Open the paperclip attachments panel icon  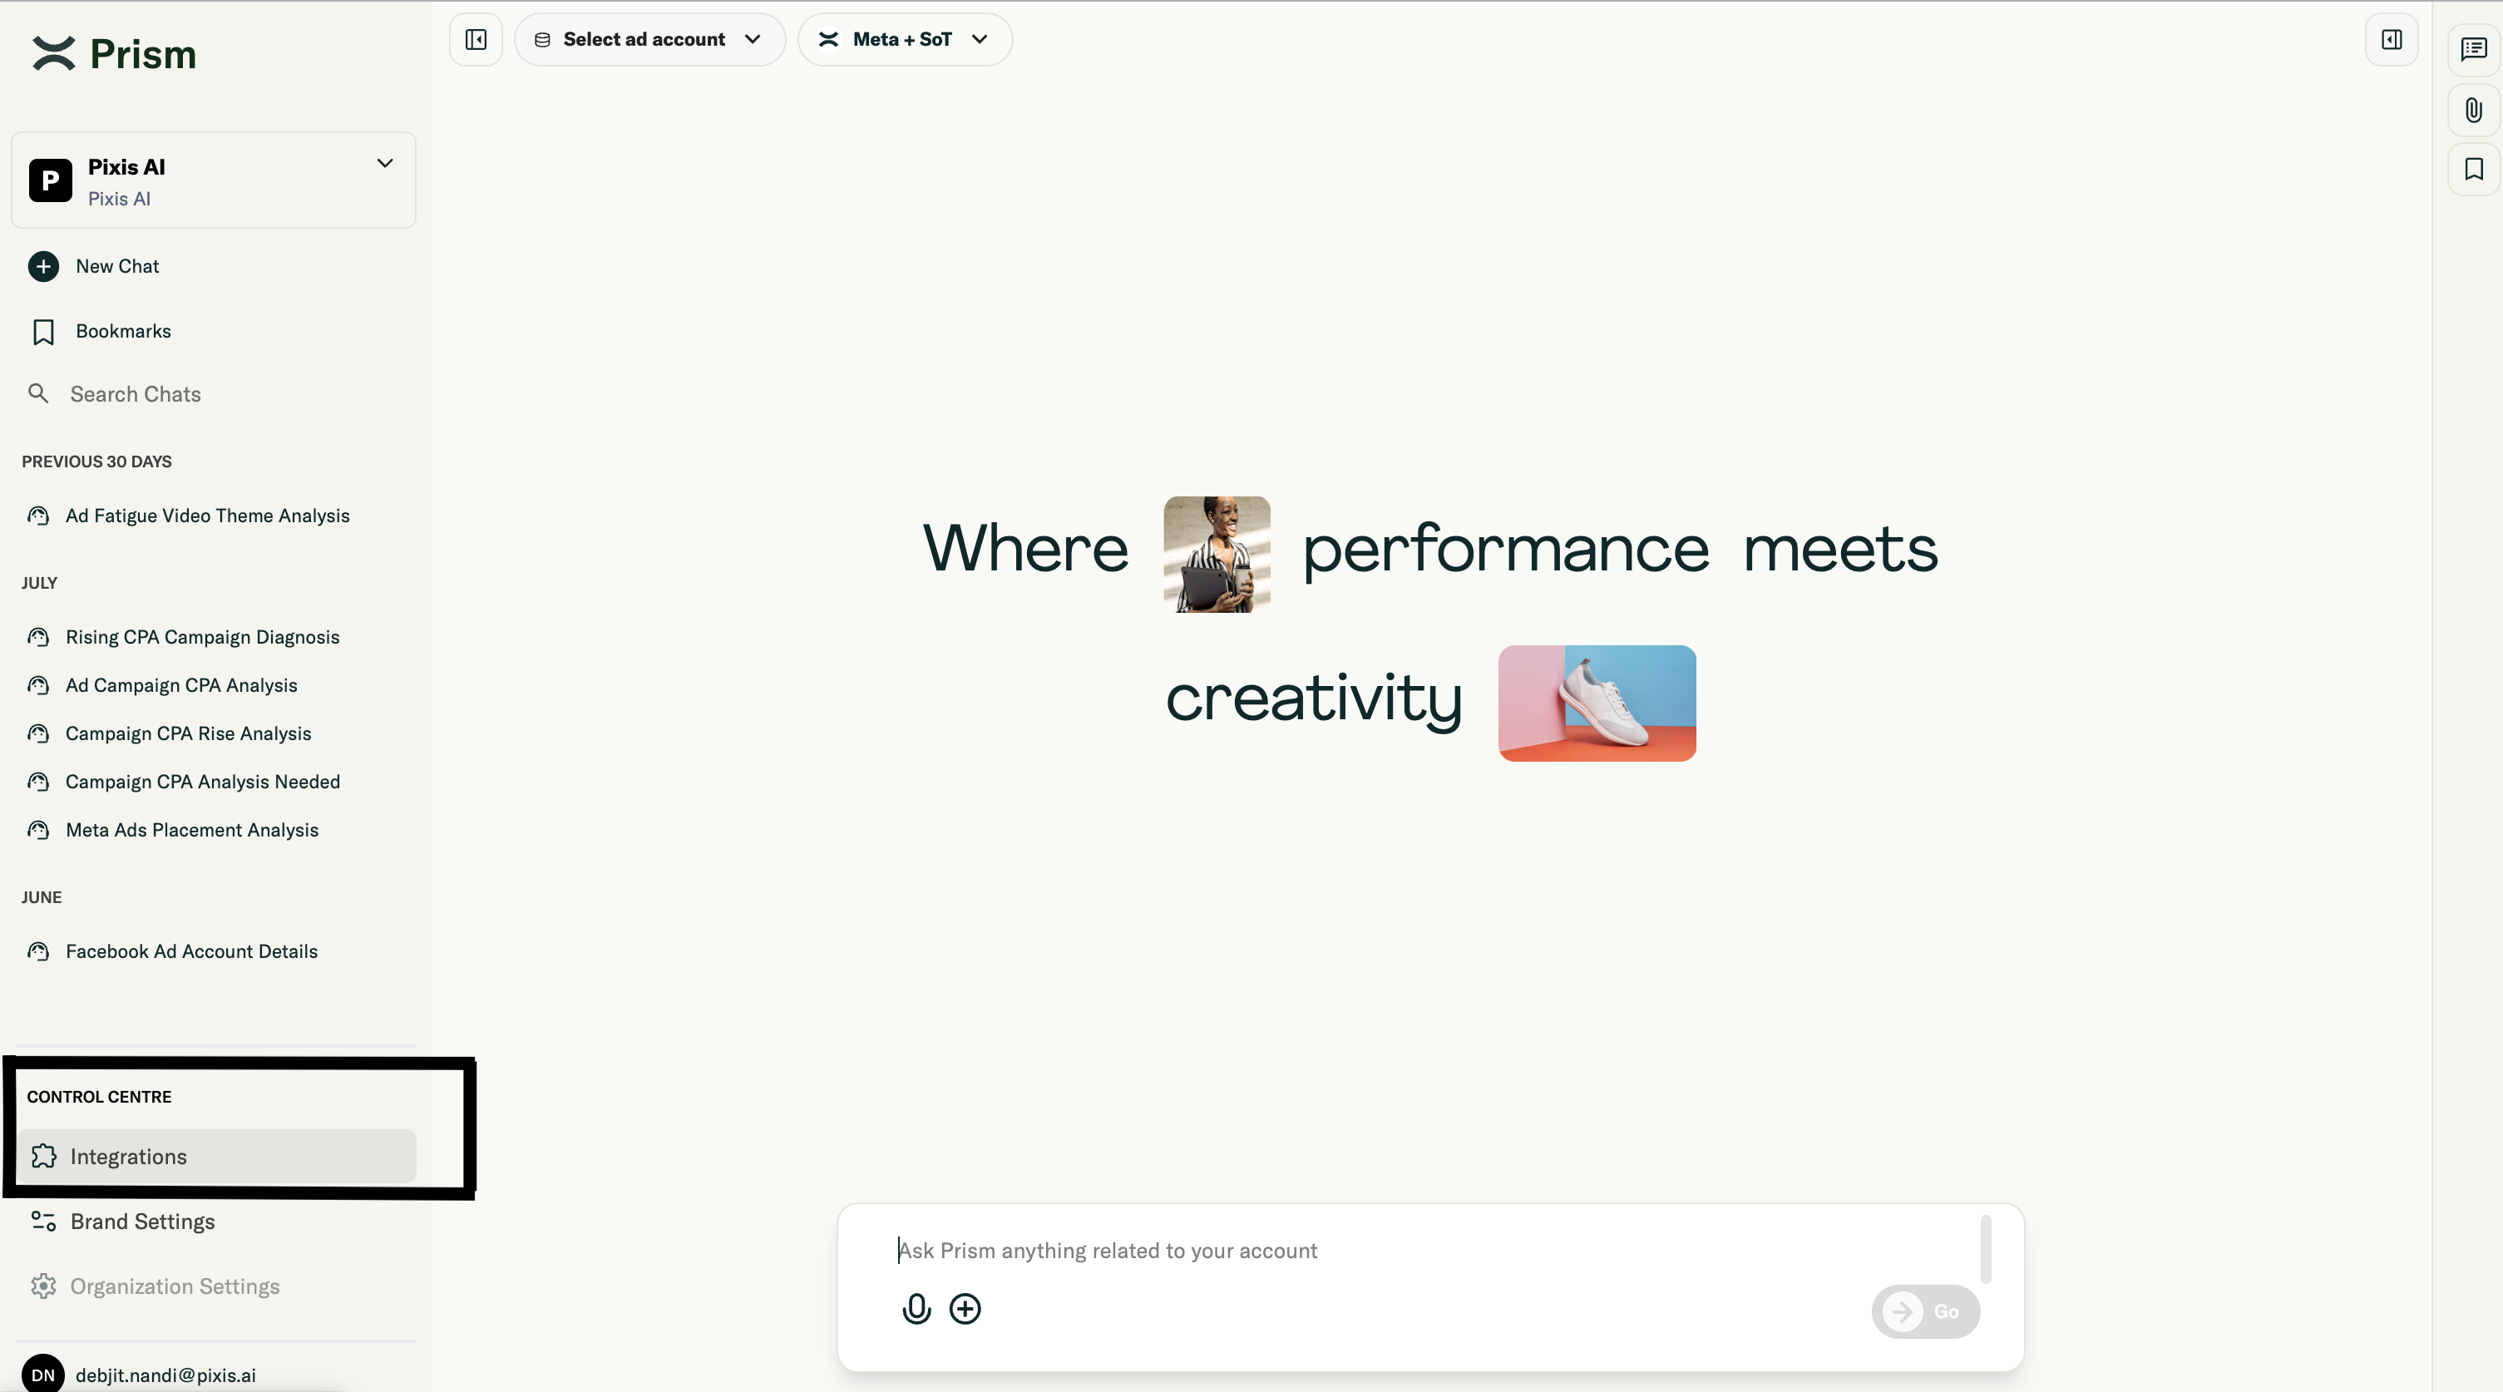click(x=2473, y=110)
